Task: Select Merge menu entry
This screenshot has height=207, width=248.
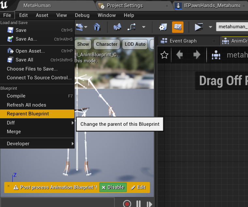Action: 37,132
